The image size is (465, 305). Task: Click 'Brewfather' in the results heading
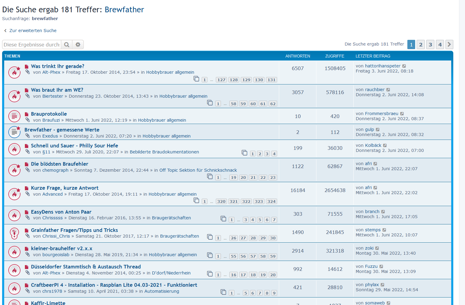(x=124, y=10)
